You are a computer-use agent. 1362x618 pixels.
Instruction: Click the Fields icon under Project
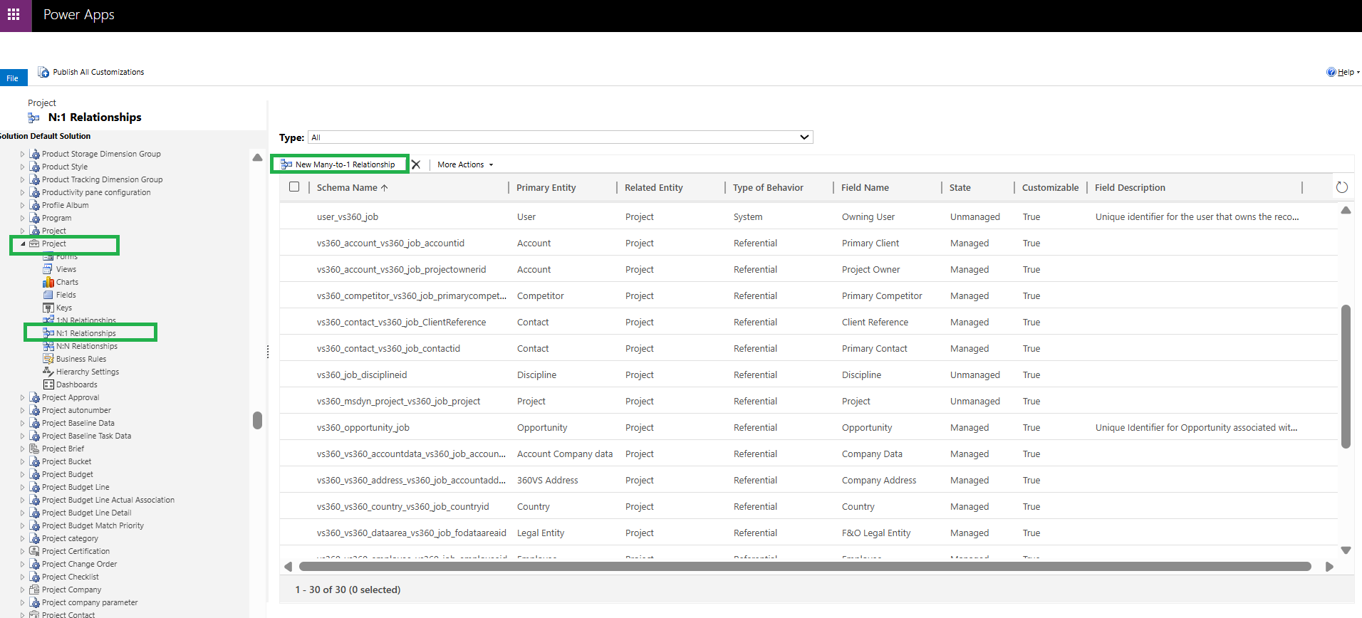tap(48, 295)
